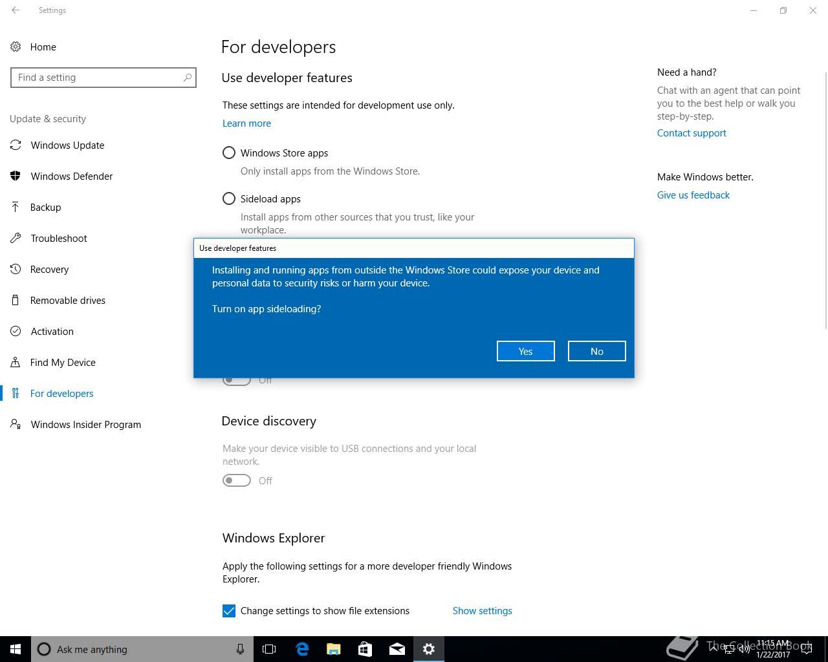Confirm sideloading with Yes button

(525, 351)
